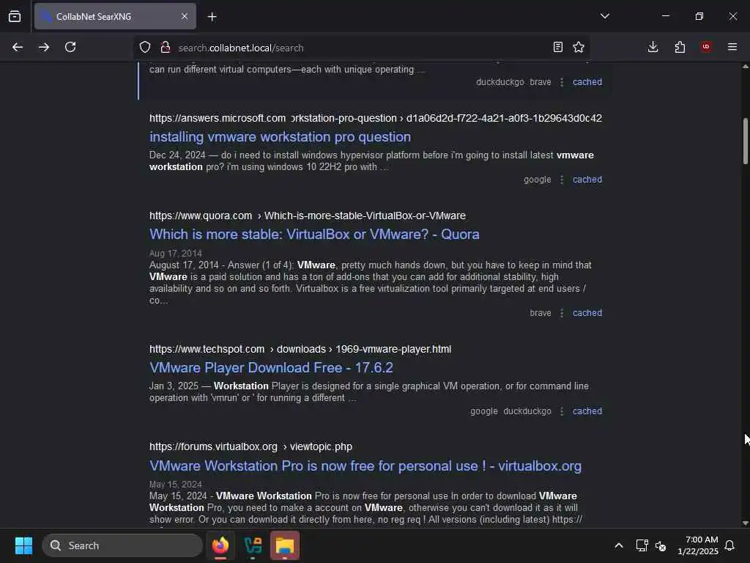Open 'VMware Workstation Pro is now free' result

365,466
